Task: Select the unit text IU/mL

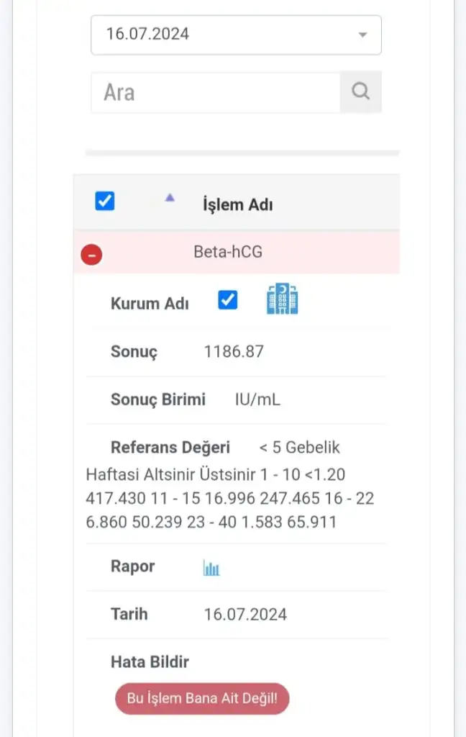Action: click(257, 399)
